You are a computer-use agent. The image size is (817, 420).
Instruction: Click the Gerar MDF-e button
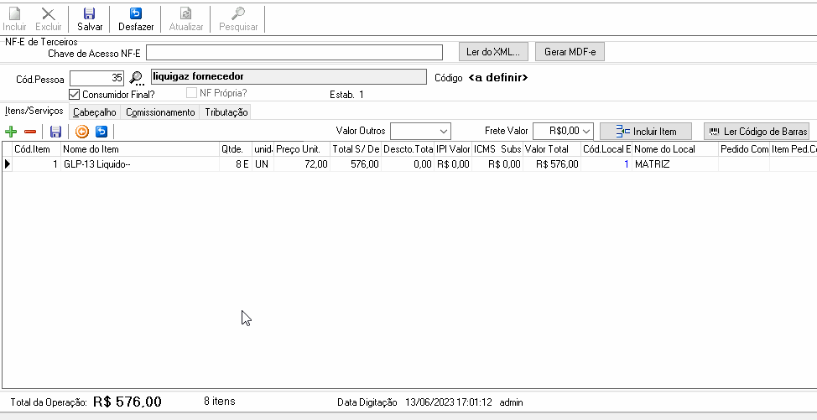[x=570, y=52]
